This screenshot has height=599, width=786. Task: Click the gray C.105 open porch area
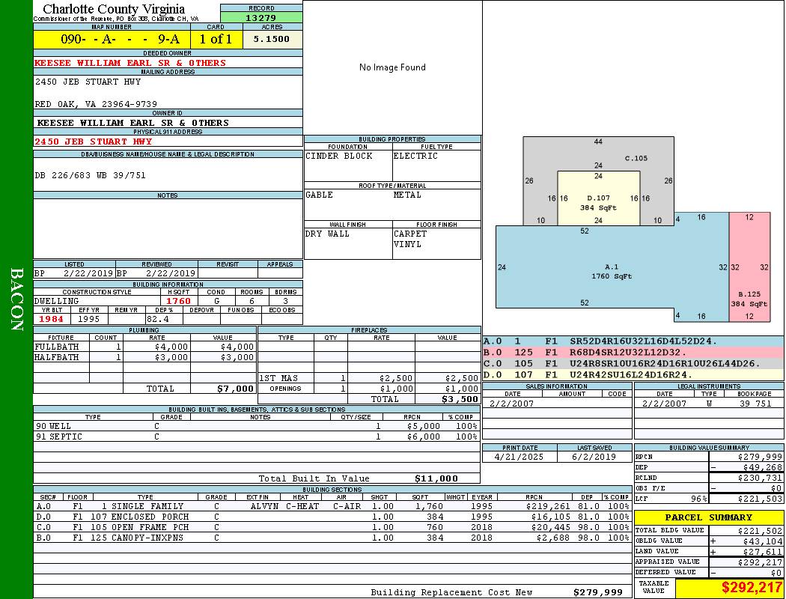636,158
